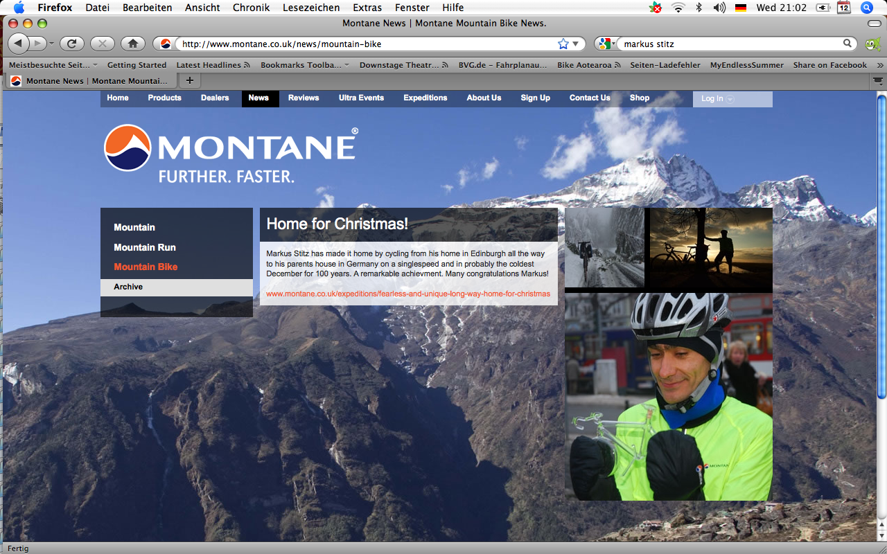The image size is (887, 554).
Task: Select Mountain Run news category
Action: [145, 247]
